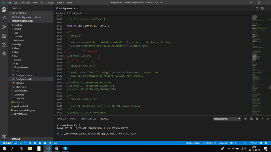Screen dimensions: 271x152
Task: Split the terminal panel
Action: coord(251,119)
